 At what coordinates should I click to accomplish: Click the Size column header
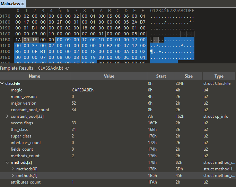pos(189,76)
